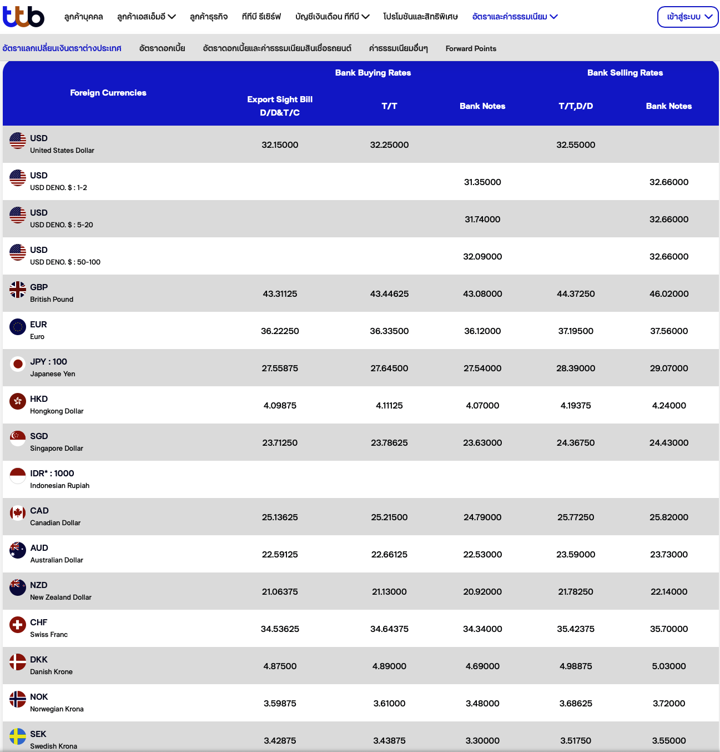Click the Swedish Krona flag icon
The width and height of the screenshot is (720, 752).
pos(18,736)
